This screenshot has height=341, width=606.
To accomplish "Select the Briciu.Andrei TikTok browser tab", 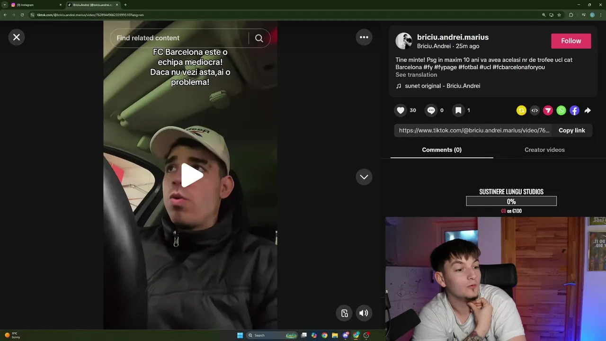I will coord(92,5).
